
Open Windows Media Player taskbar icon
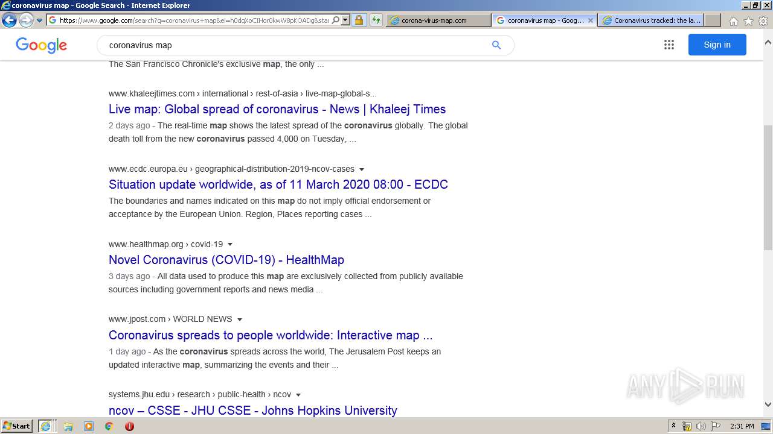pos(89,426)
